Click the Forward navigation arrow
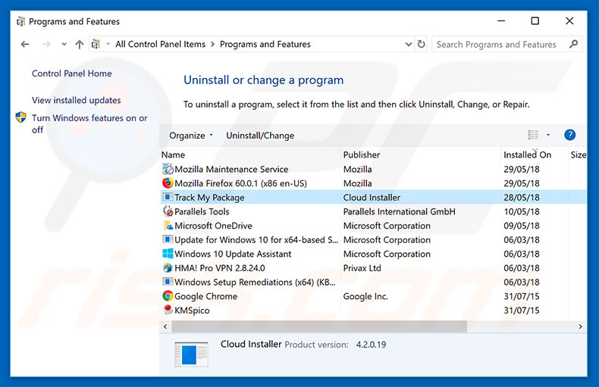599x387 pixels. point(46,44)
